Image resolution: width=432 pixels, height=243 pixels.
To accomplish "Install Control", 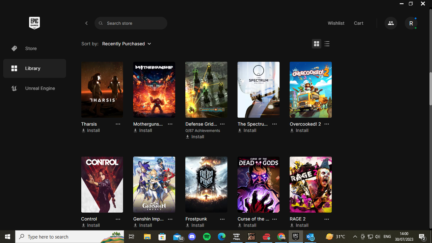I will point(90,225).
